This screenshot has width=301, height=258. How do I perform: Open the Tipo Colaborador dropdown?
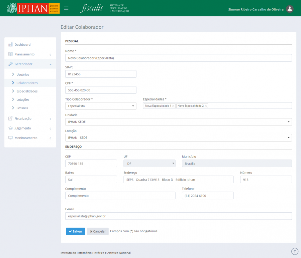tap(101, 106)
